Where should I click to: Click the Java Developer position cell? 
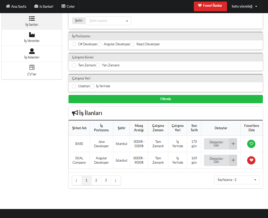click(x=101, y=144)
